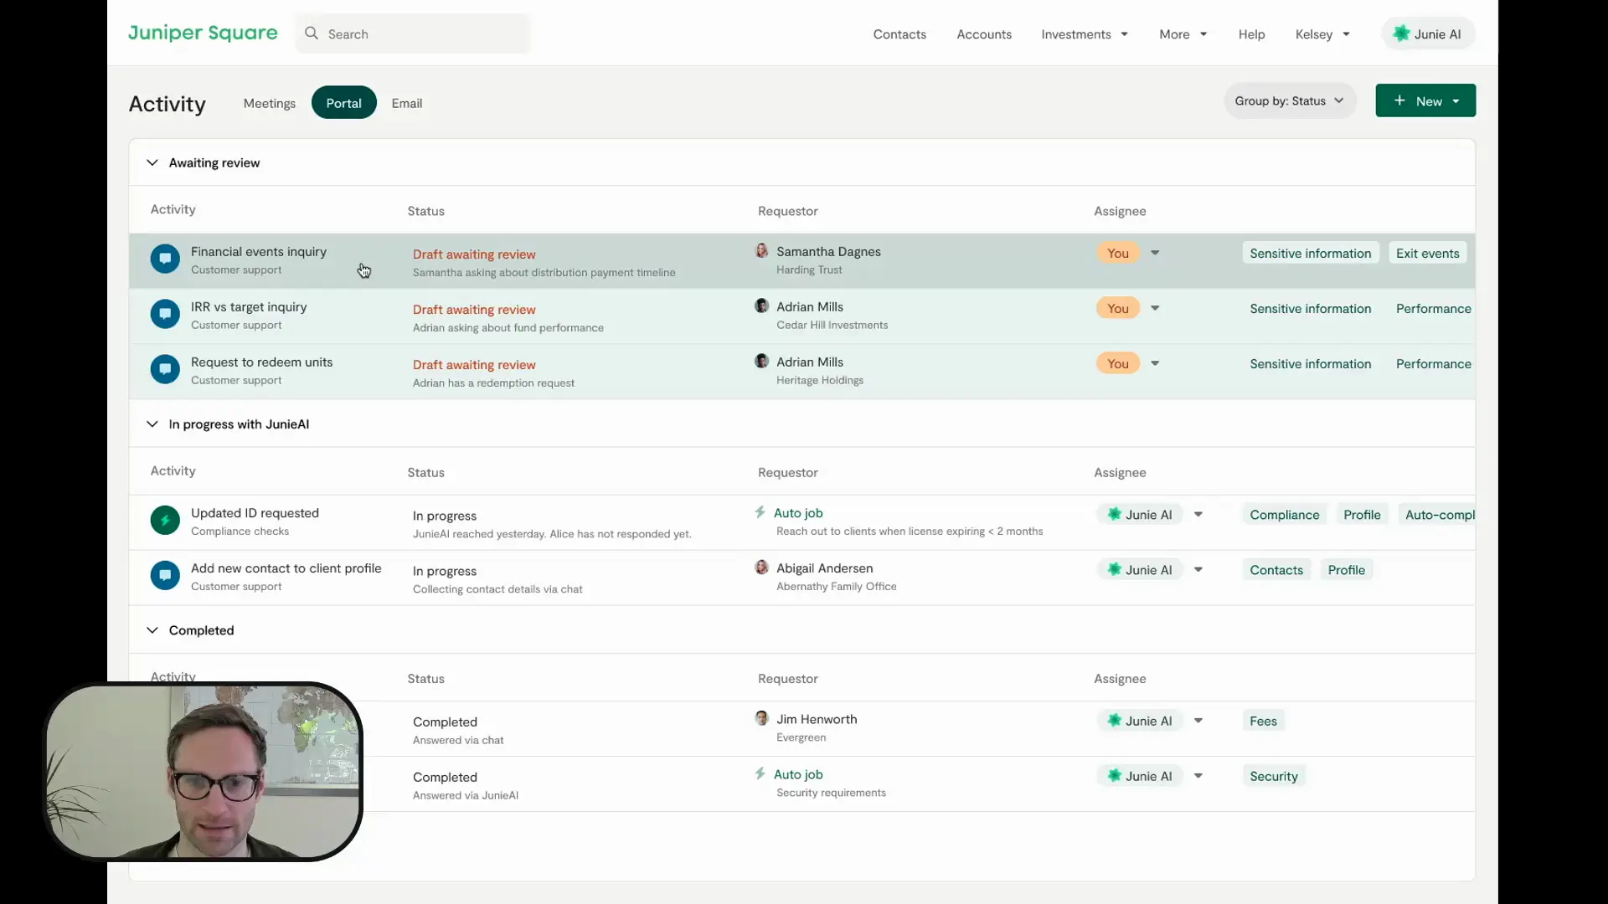Click chat icon for Add new contact row

(165, 575)
